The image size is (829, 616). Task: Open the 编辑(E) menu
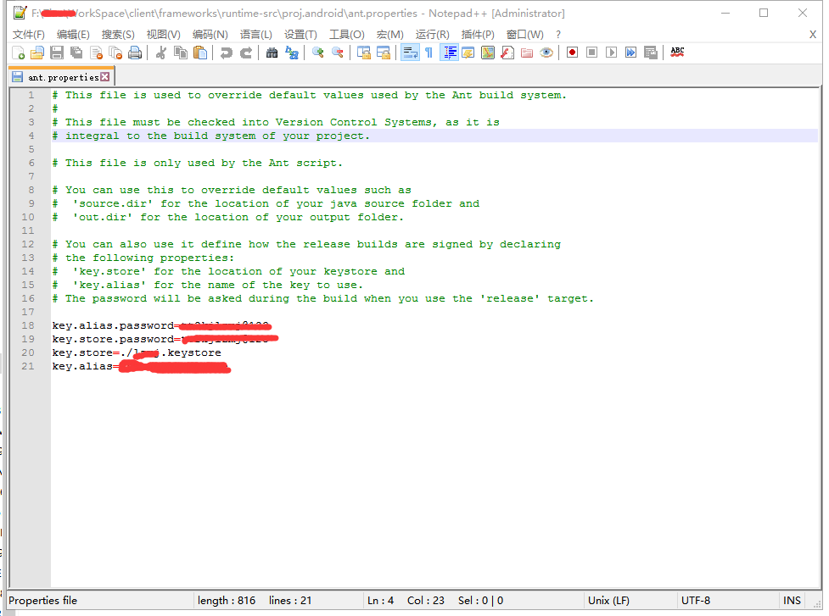click(x=73, y=34)
